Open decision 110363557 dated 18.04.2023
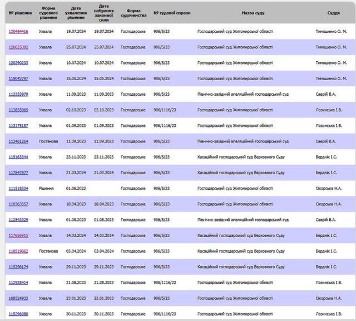This screenshot has width=356, height=321. click(x=18, y=204)
